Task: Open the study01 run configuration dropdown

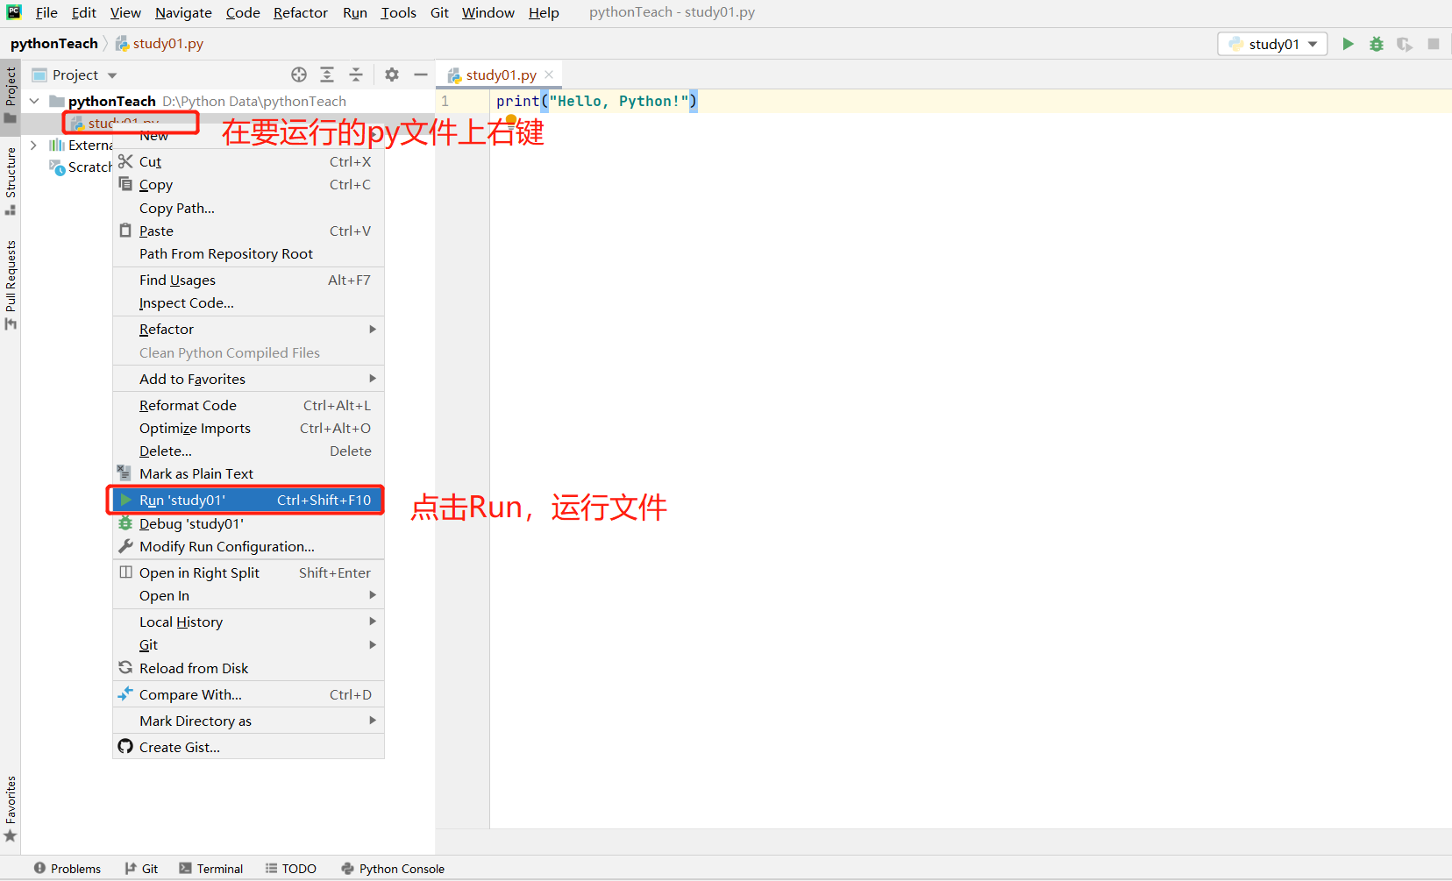Action: pyautogui.click(x=1272, y=44)
